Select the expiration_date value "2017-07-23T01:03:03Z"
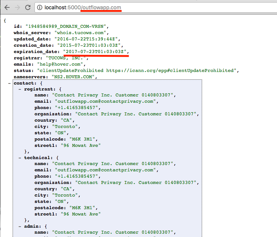 coord(95,52)
